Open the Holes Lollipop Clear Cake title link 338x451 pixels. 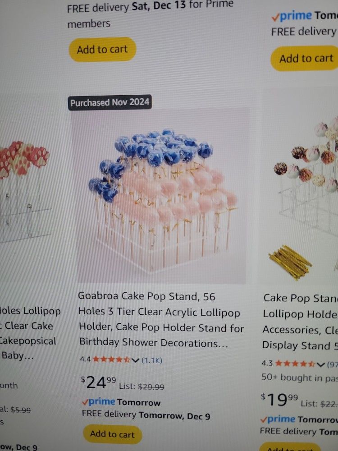pyautogui.click(x=30, y=333)
